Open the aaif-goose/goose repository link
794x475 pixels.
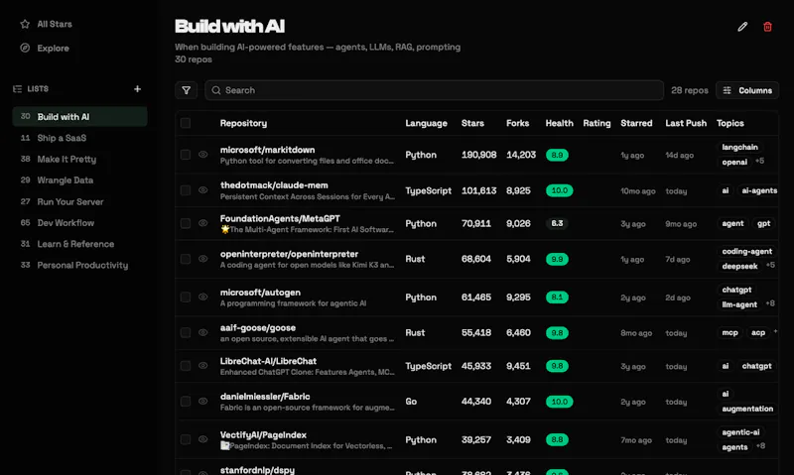(x=258, y=328)
